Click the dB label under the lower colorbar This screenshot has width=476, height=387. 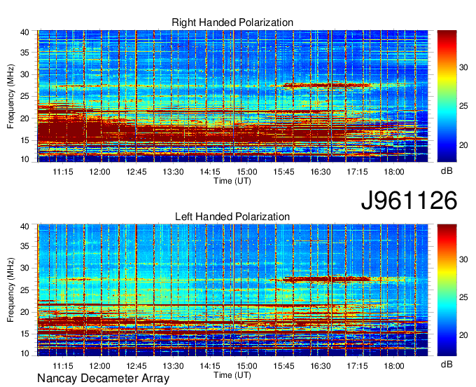click(447, 365)
